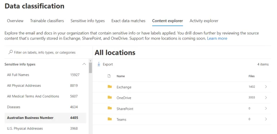Open the Learn more link
The image size is (277, 134).
pyautogui.click(x=217, y=38)
